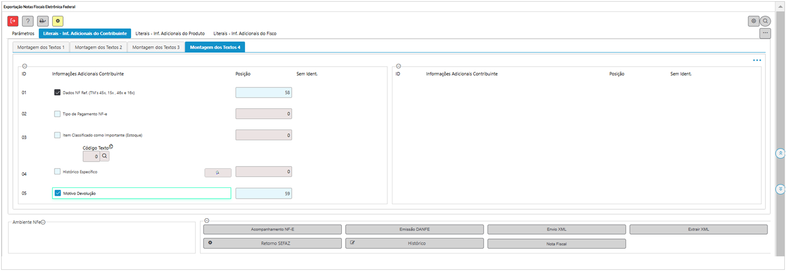This screenshot has width=786, height=271.
Task: Uncheck the Dados NF Ref. checkbox
Action: tap(57, 93)
